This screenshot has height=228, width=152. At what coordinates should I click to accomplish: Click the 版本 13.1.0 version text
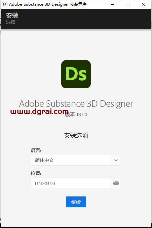click(76, 115)
